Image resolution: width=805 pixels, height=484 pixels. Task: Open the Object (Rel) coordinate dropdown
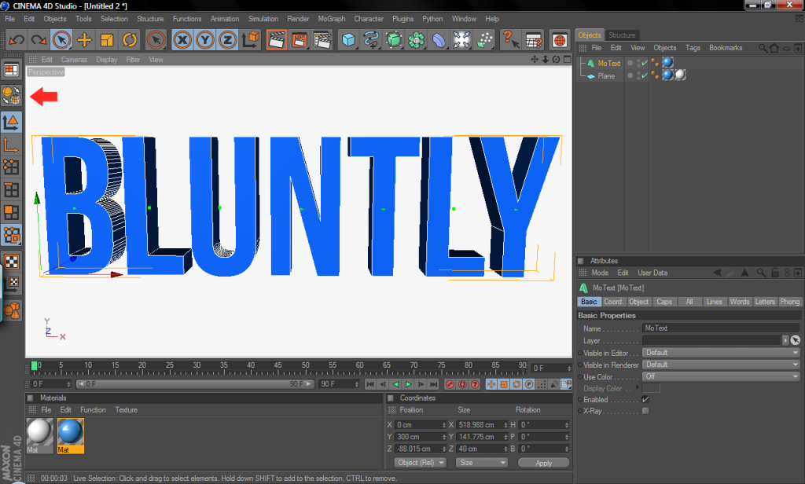[421, 463]
